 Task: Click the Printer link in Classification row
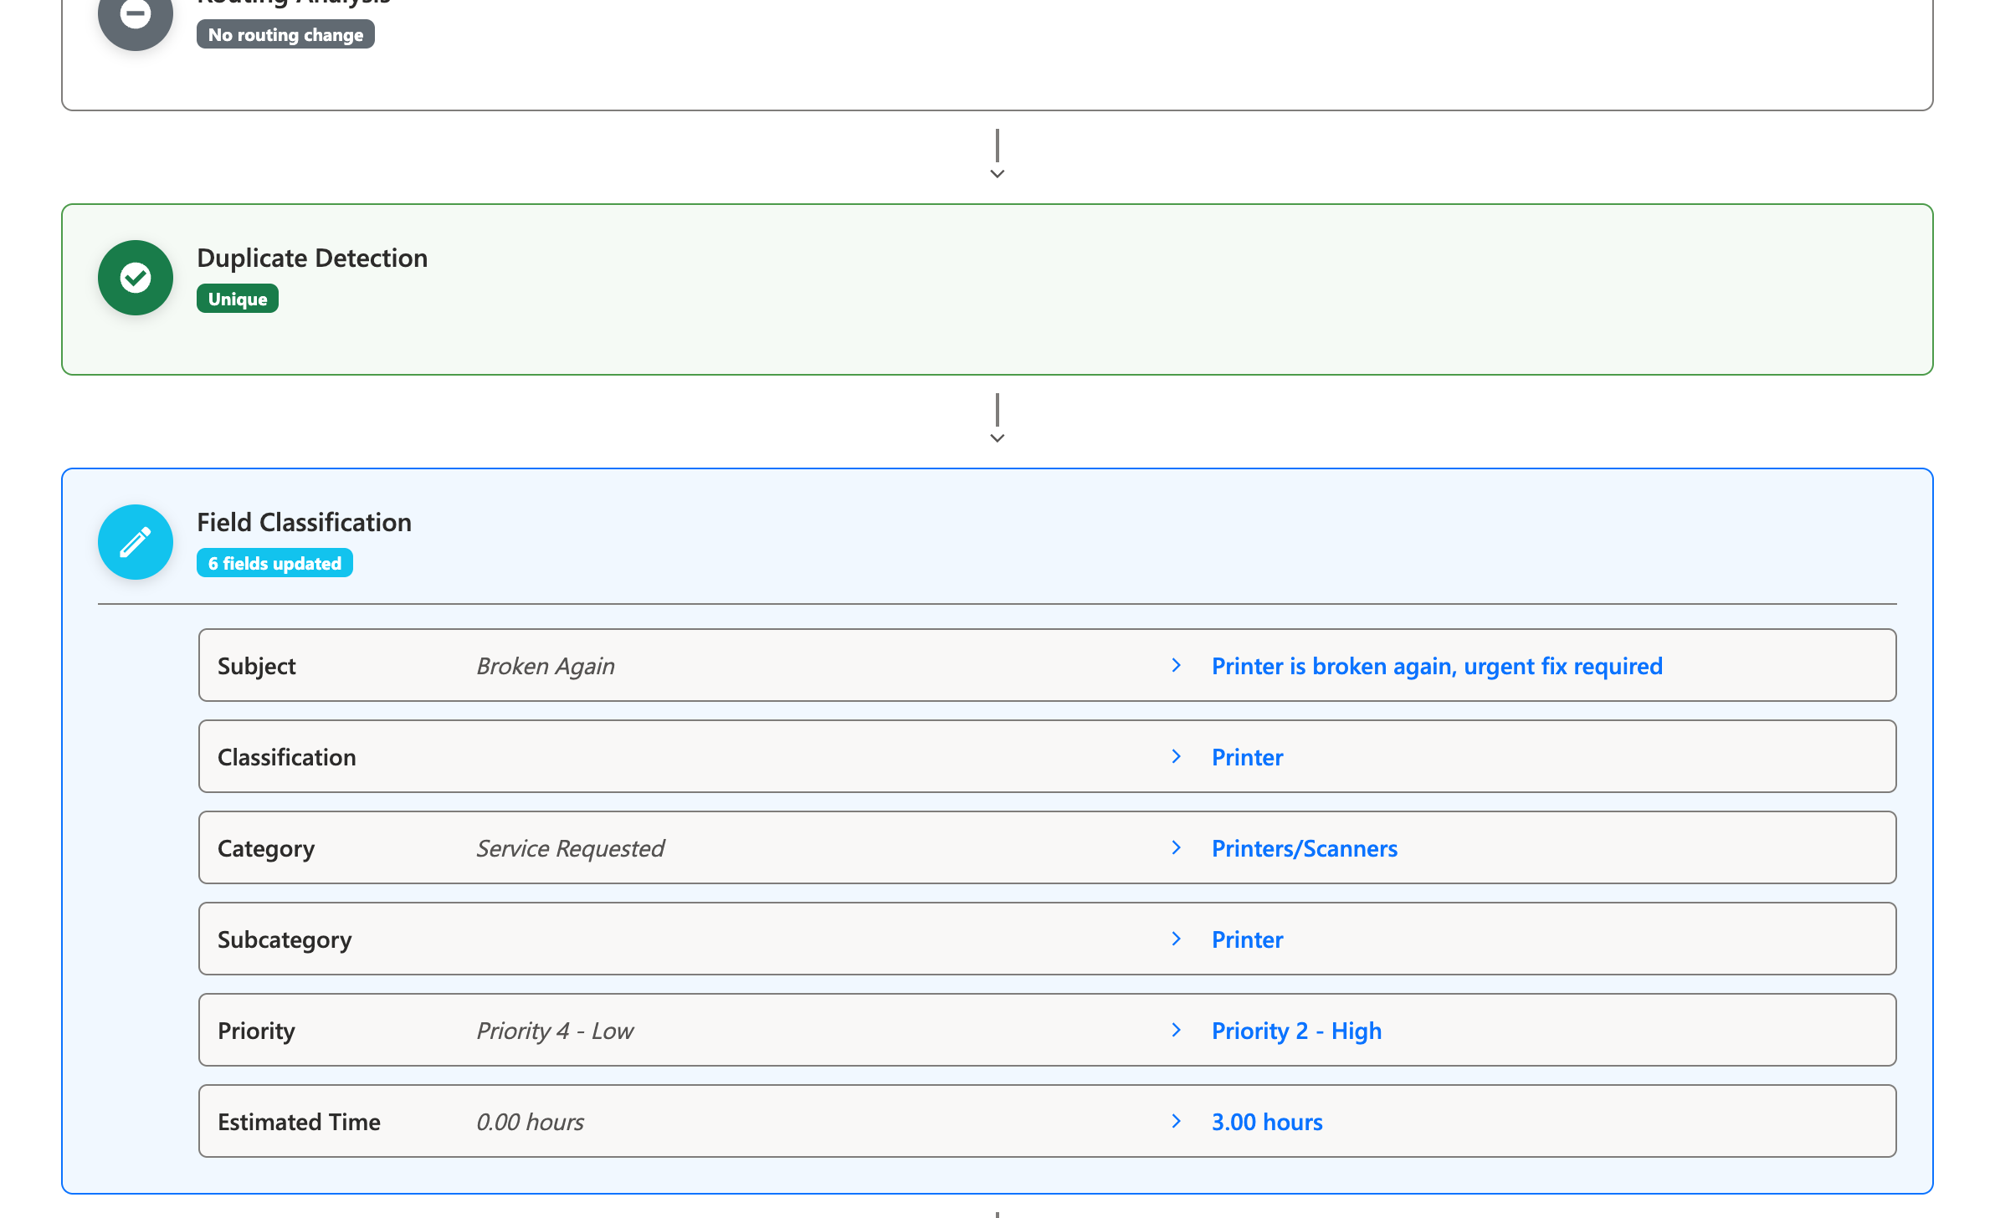(1247, 756)
